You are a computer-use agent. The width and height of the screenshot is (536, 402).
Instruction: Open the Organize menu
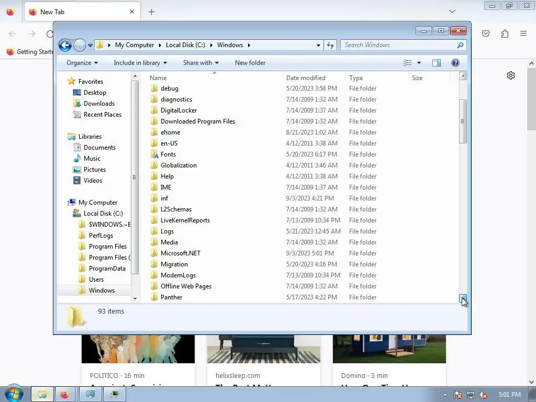[82, 63]
